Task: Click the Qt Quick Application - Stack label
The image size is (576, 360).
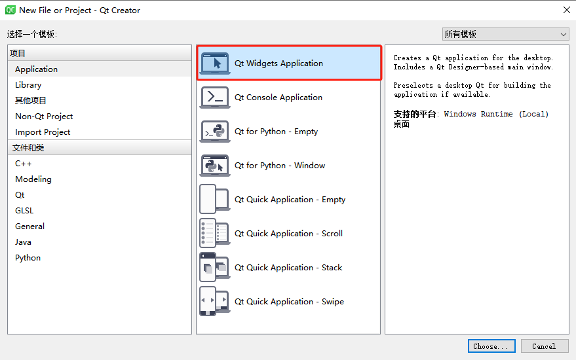Action: point(288,268)
